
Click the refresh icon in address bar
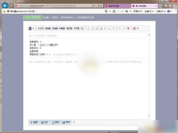coord(101,6)
